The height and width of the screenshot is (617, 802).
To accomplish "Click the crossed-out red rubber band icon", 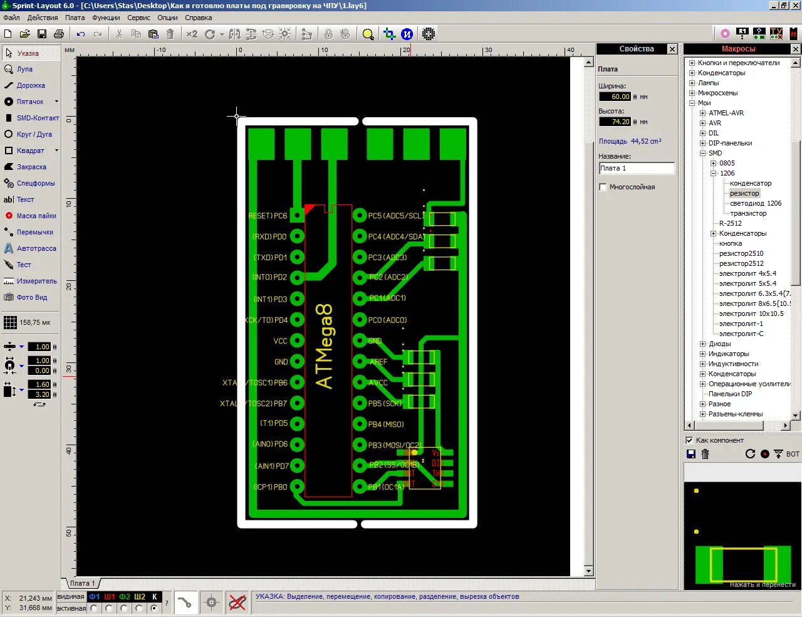I will (x=237, y=603).
